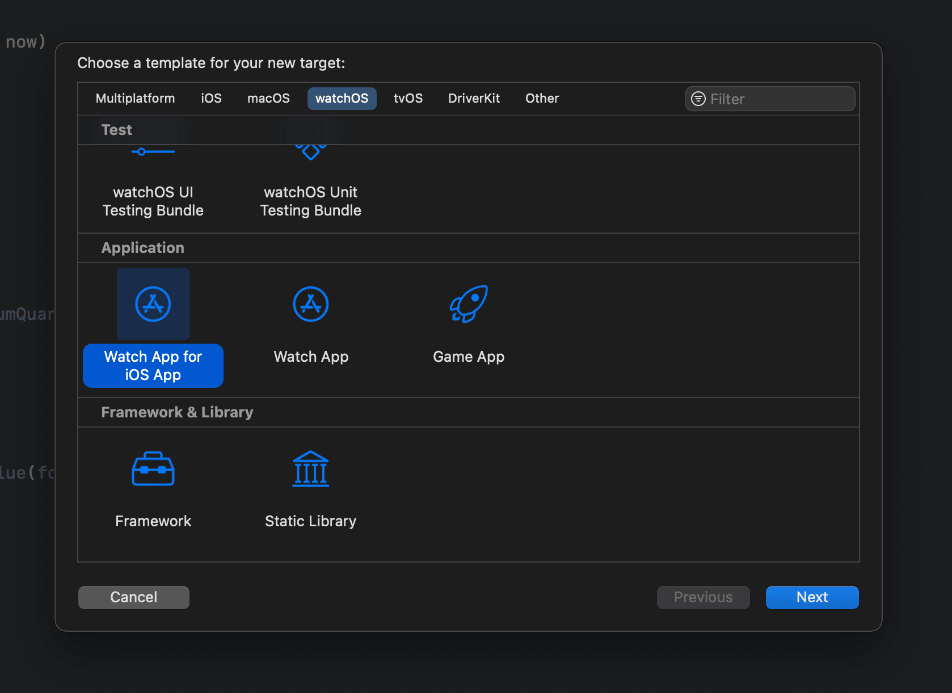Select the Watch App for iOS App icon
The image size is (952, 693).
coord(153,304)
